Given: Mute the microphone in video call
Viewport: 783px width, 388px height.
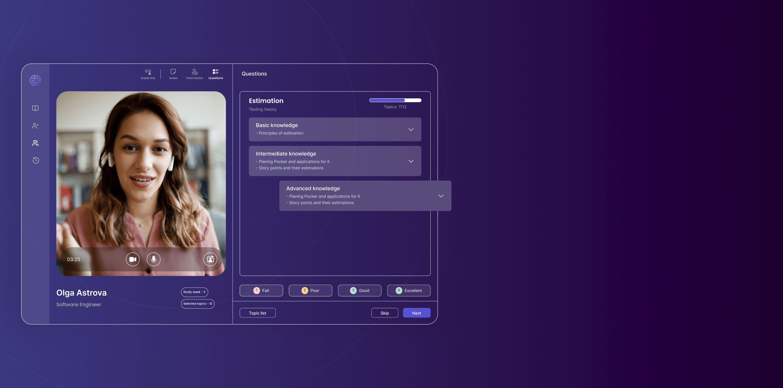Looking at the screenshot, I should click(153, 259).
